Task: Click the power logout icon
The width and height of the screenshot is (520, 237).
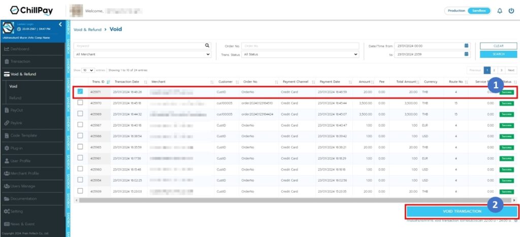Action: [511, 11]
